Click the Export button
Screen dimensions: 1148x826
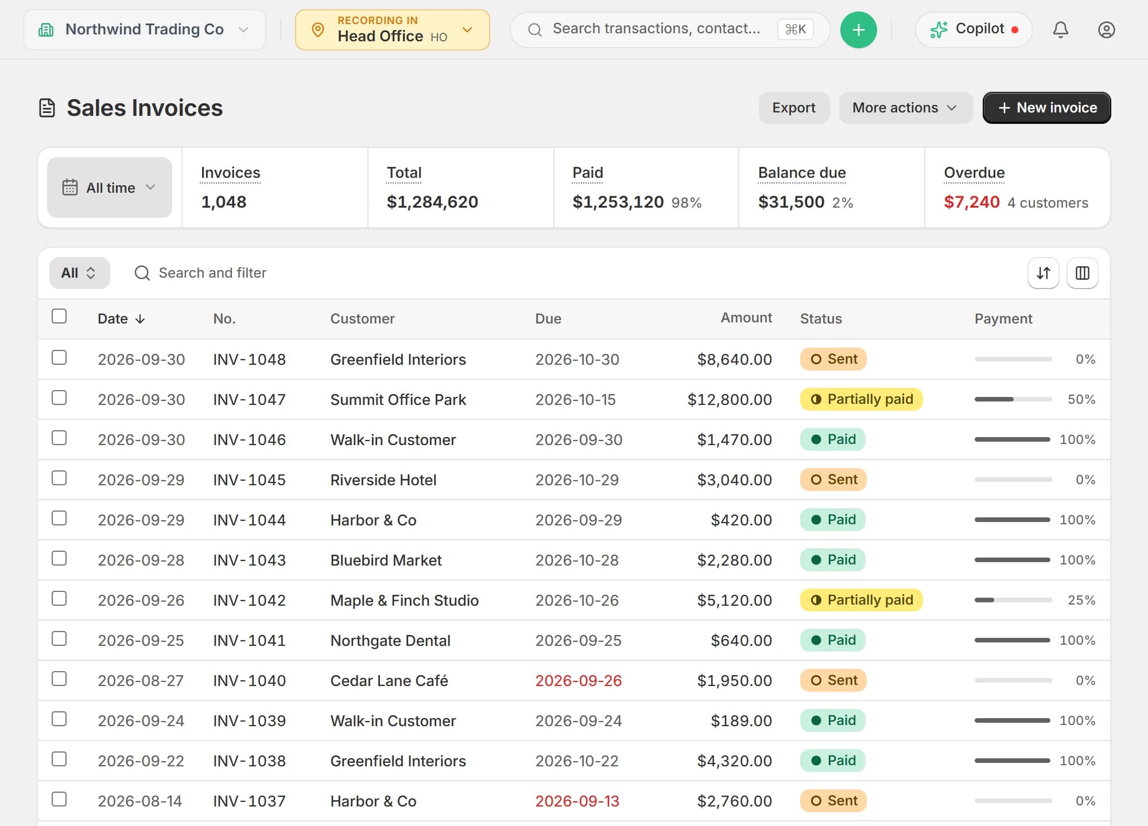pos(794,108)
